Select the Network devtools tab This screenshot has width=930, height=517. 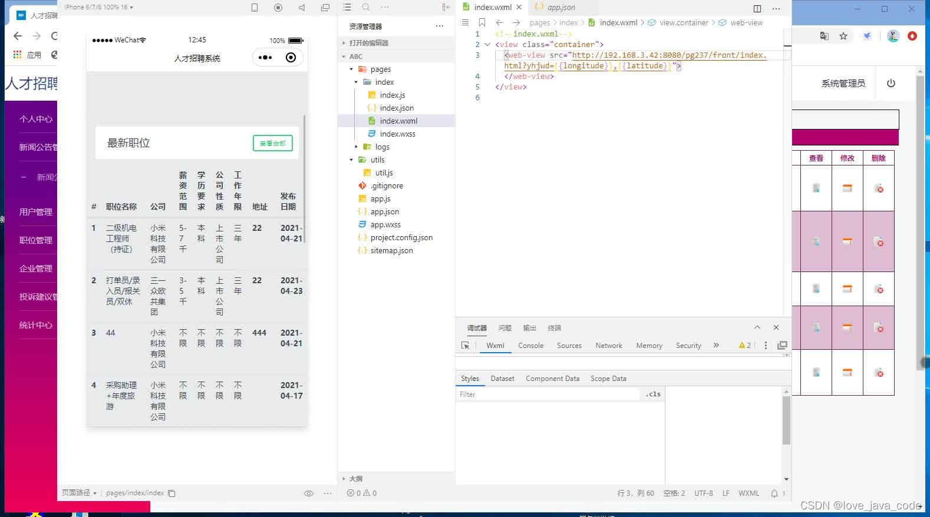click(609, 346)
